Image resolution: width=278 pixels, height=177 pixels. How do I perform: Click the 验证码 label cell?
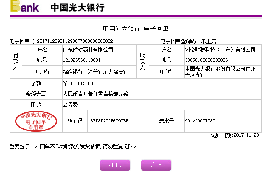75,121
